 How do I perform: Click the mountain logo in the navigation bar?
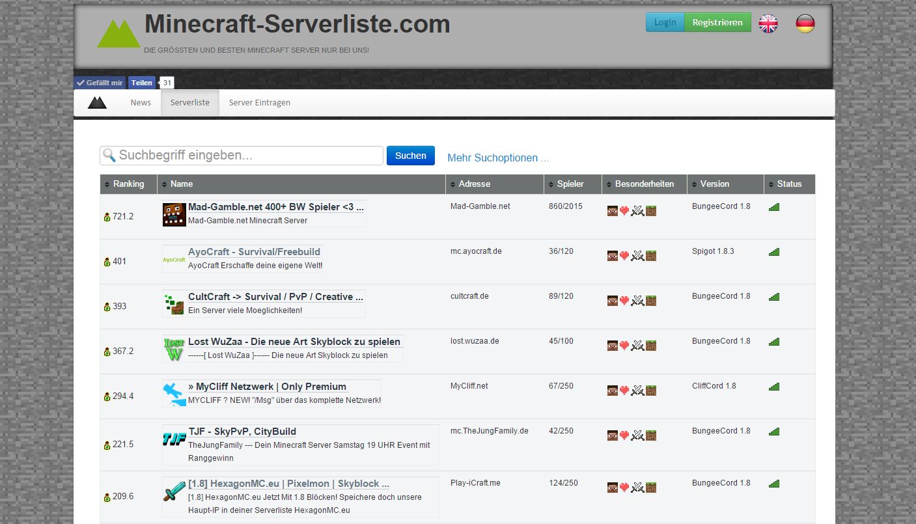pyautogui.click(x=97, y=102)
